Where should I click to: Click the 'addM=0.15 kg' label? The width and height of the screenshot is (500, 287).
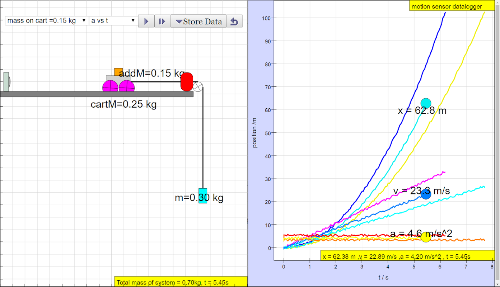(x=151, y=73)
